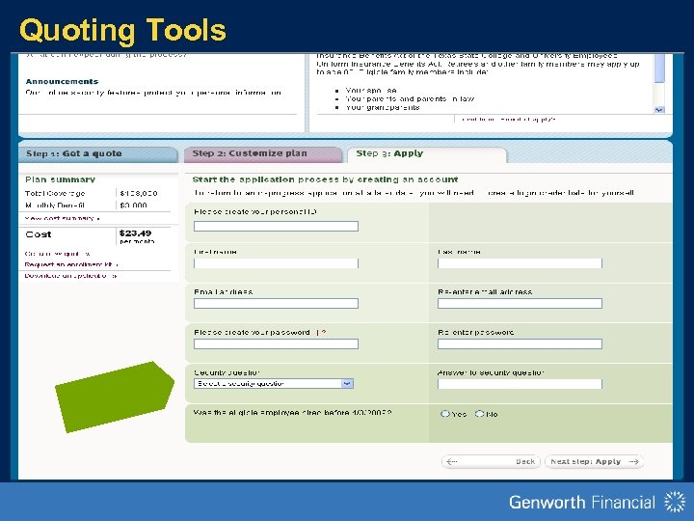
Task: Focus the Re-enter email address field
Action: 520,304
